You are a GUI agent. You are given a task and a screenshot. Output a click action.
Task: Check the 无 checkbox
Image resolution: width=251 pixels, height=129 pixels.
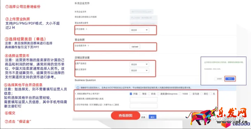click(x=211, y=94)
